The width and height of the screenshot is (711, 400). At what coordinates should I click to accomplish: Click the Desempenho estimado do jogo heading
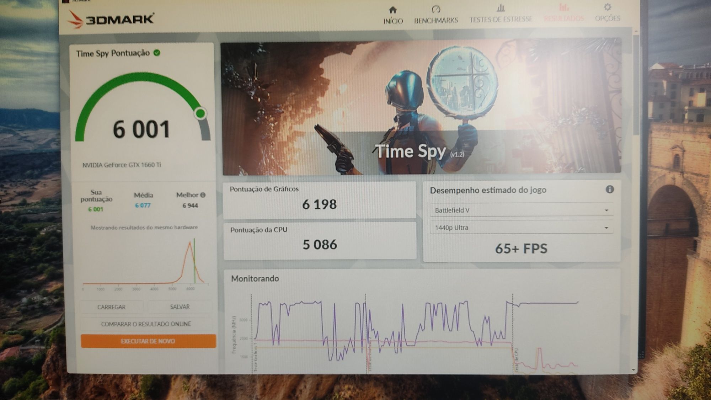488,190
